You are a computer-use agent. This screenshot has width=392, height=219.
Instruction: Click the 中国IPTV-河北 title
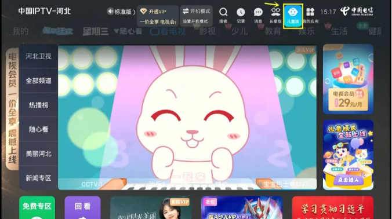(x=45, y=11)
